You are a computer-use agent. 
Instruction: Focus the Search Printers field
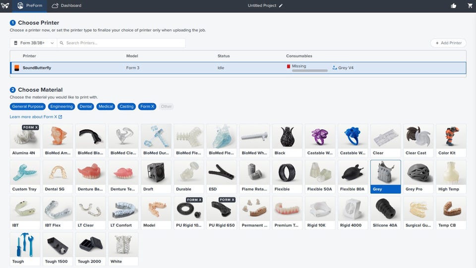tap(121, 43)
